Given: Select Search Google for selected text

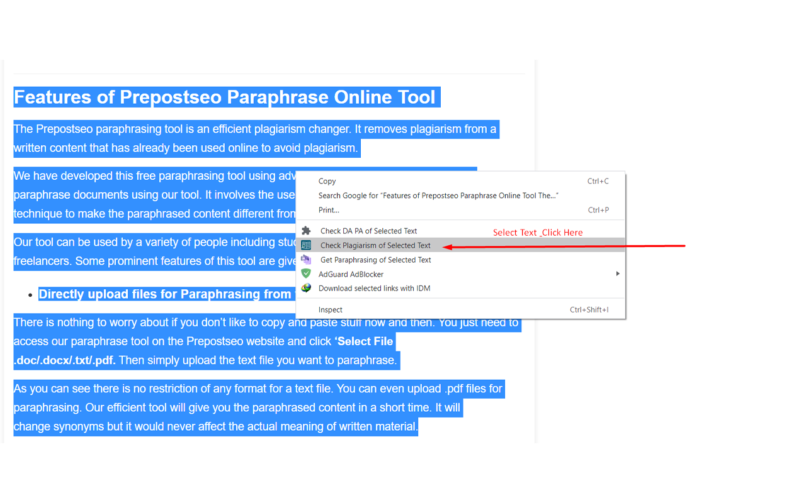Looking at the screenshot, I should (461, 196).
